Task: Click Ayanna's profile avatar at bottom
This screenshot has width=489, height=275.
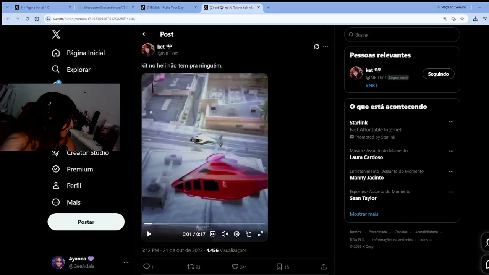Action: 58,262
